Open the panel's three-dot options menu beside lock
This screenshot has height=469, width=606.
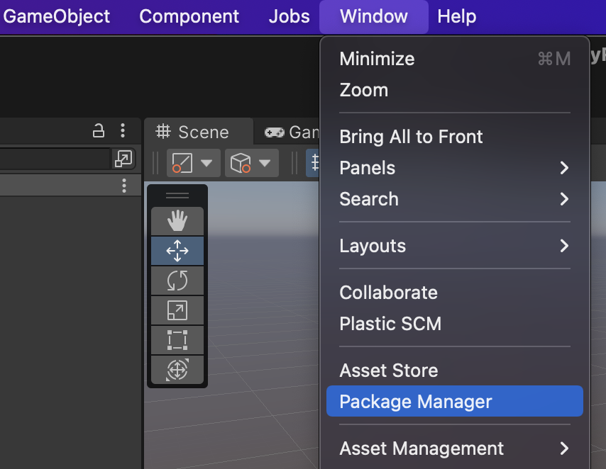tap(123, 130)
